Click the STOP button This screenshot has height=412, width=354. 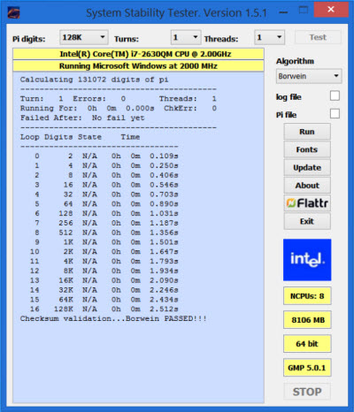click(x=307, y=392)
